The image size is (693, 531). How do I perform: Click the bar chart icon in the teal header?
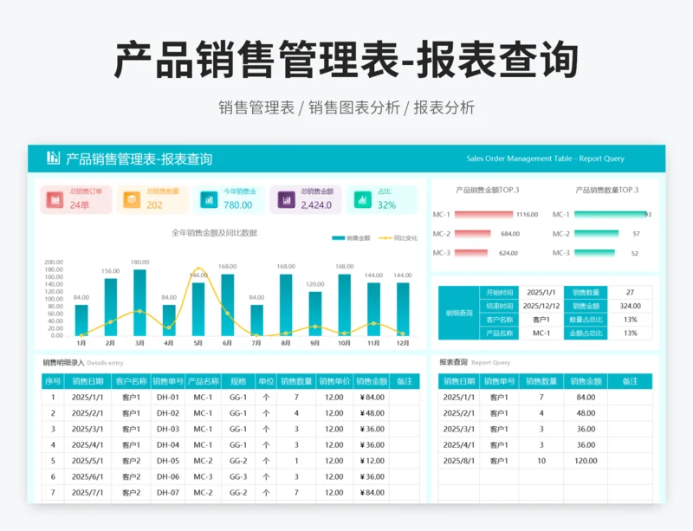pyautogui.click(x=53, y=158)
